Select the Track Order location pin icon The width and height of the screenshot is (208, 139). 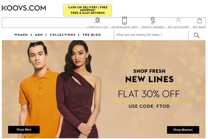click(x=153, y=20)
